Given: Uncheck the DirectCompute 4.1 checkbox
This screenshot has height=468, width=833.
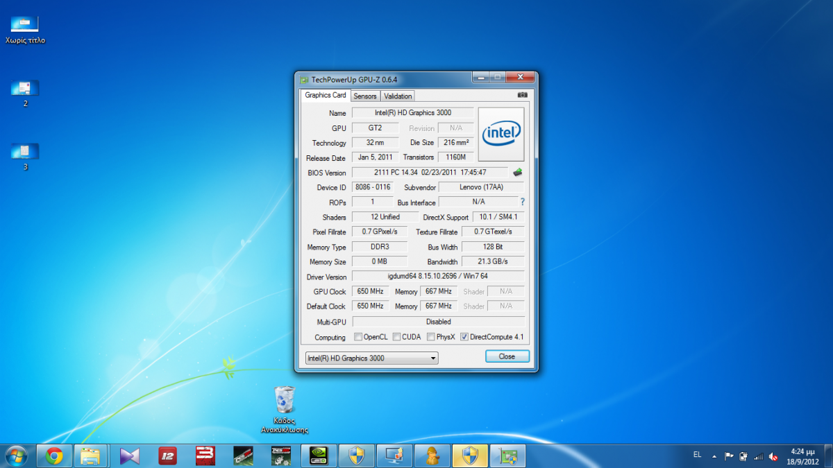Looking at the screenshot, I should [464, 337].
